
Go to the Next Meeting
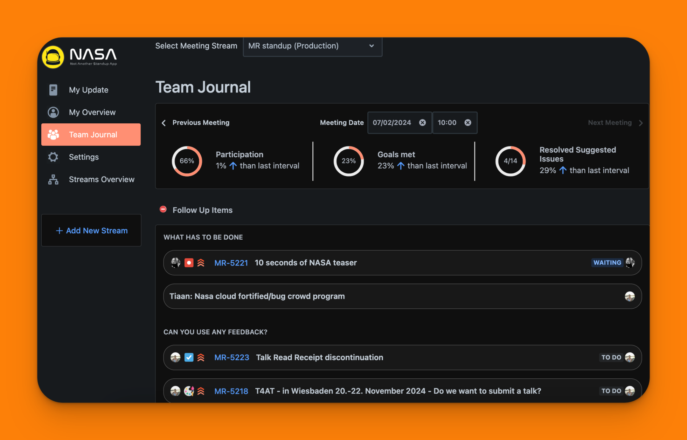point(616,123)
